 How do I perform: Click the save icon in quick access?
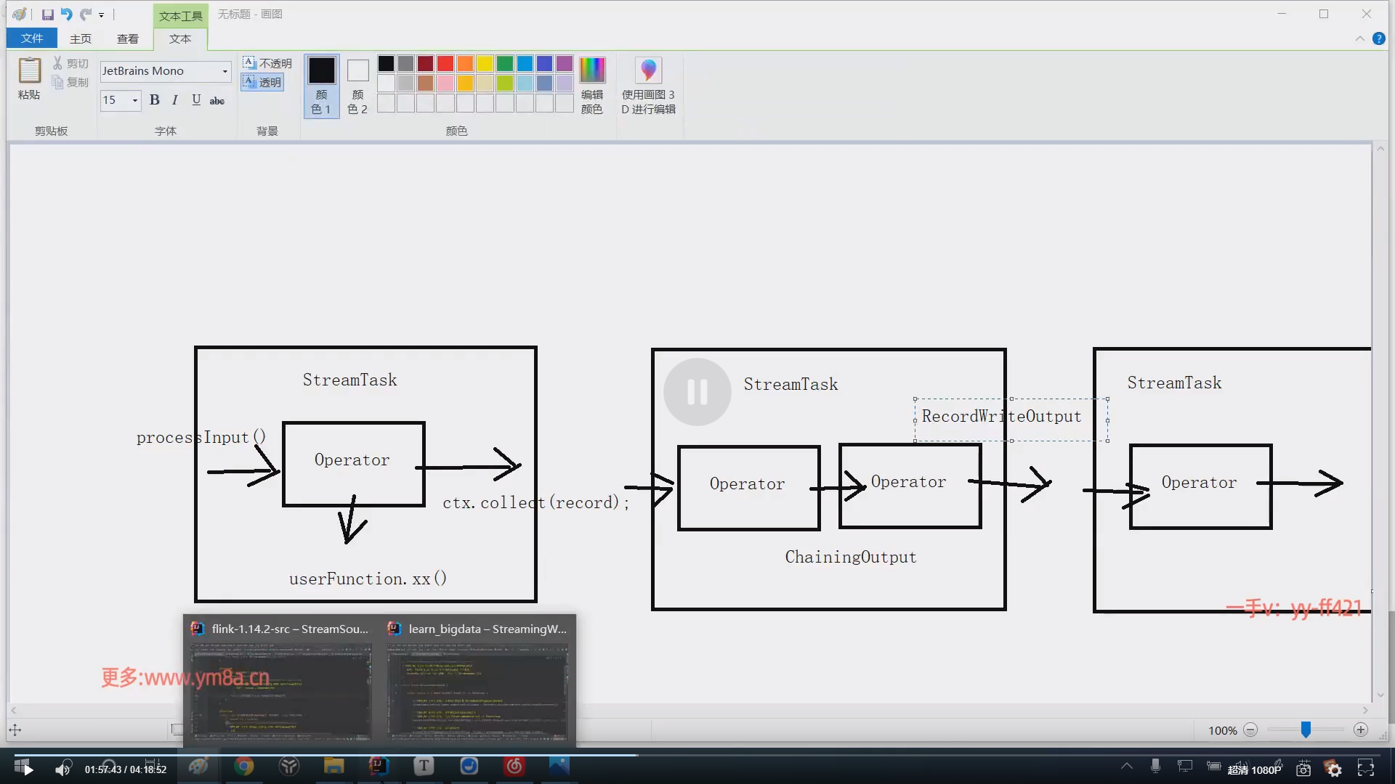click(47, 15)
